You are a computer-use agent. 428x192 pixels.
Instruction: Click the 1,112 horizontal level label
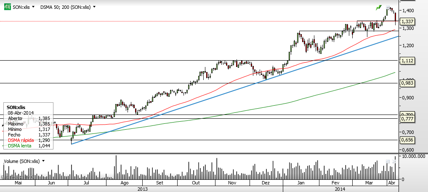pyautogui.click(x=407, y=61)
